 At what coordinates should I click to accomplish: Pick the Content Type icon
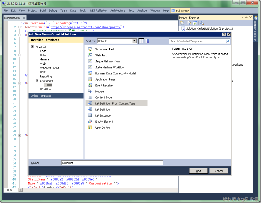(90, 97)
